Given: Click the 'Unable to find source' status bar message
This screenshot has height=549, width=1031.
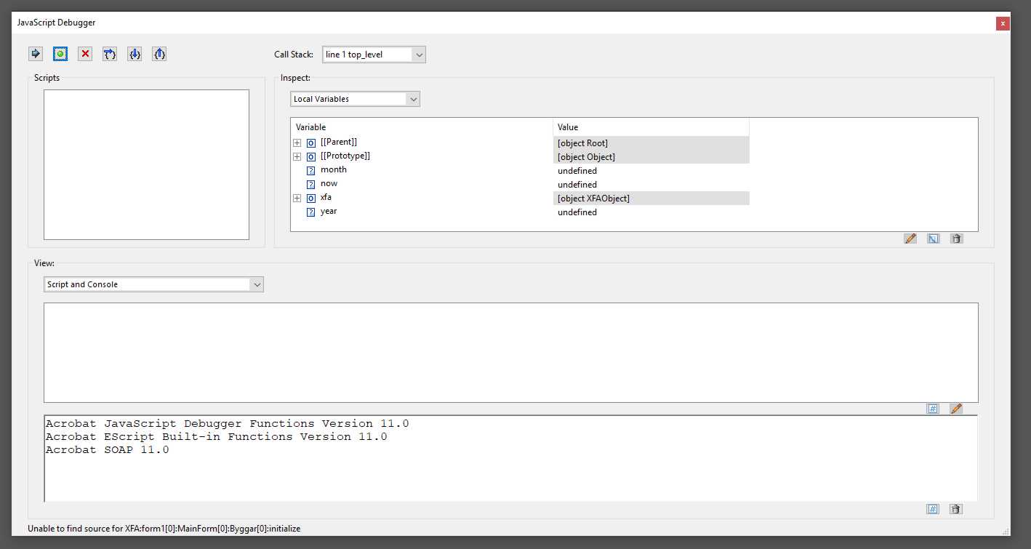Looking at the screenshot, I should 164,529.
